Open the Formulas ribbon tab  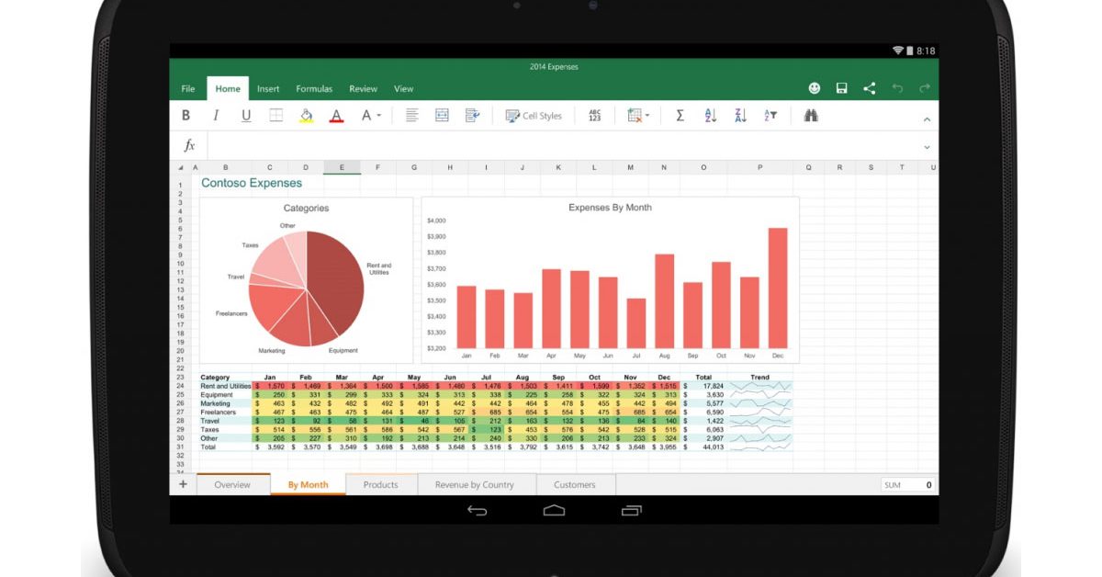[314, 89]
